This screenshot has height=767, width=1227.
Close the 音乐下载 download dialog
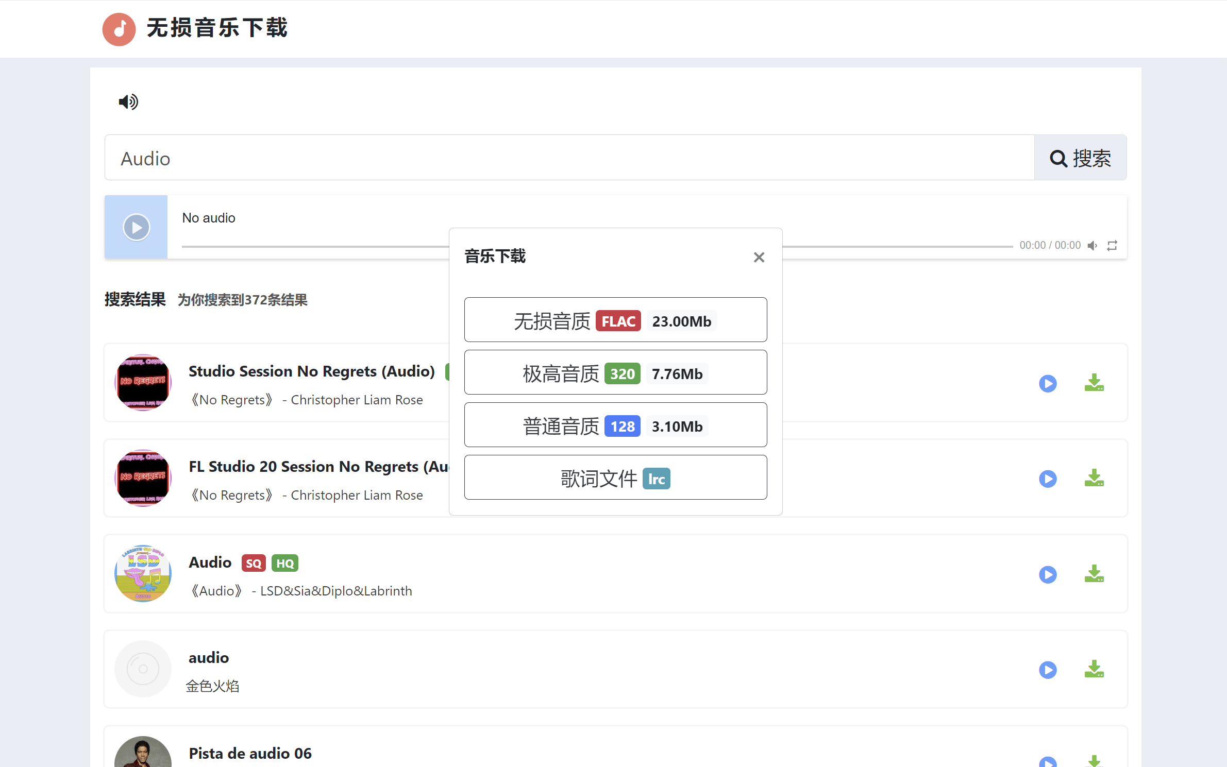(759, 257)
